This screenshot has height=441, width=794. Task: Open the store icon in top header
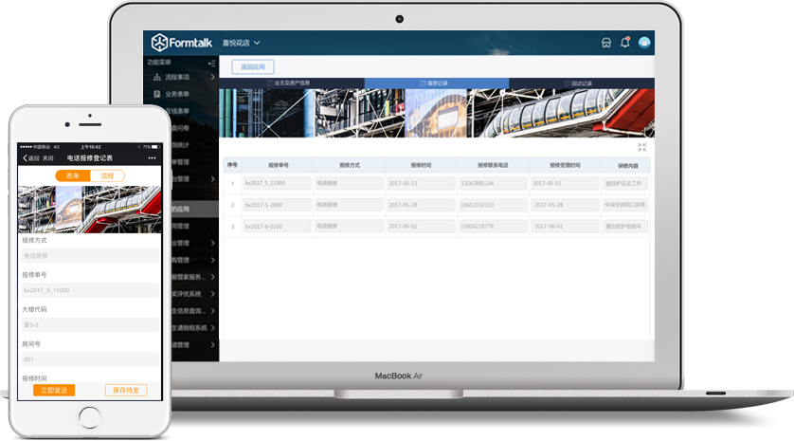coord(606,43)
